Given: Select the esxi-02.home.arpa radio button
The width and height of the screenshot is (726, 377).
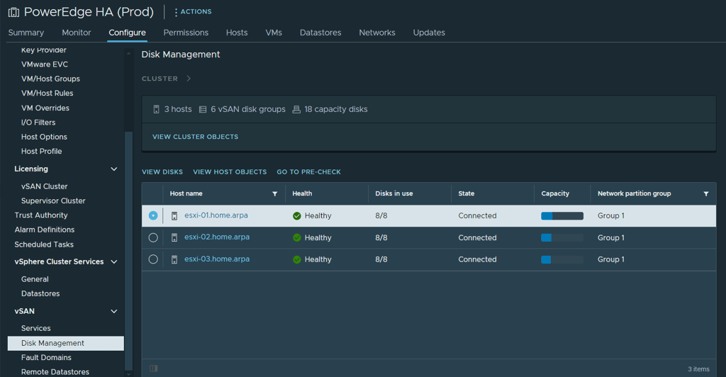Looking at the screenshot, I should pos(153,238).
